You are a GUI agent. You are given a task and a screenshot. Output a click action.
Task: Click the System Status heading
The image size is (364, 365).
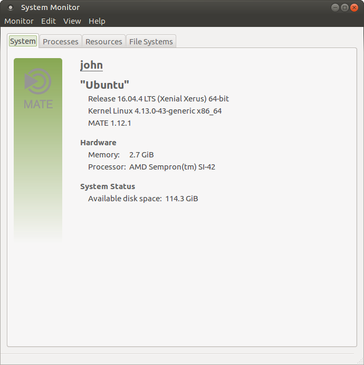pyautogui.click(x=108, y=186)
